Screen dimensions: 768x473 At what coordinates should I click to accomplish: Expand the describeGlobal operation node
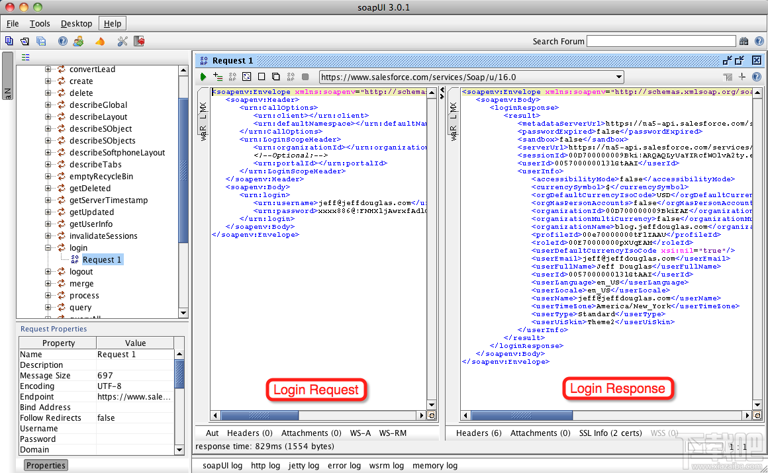click(48, 105)
